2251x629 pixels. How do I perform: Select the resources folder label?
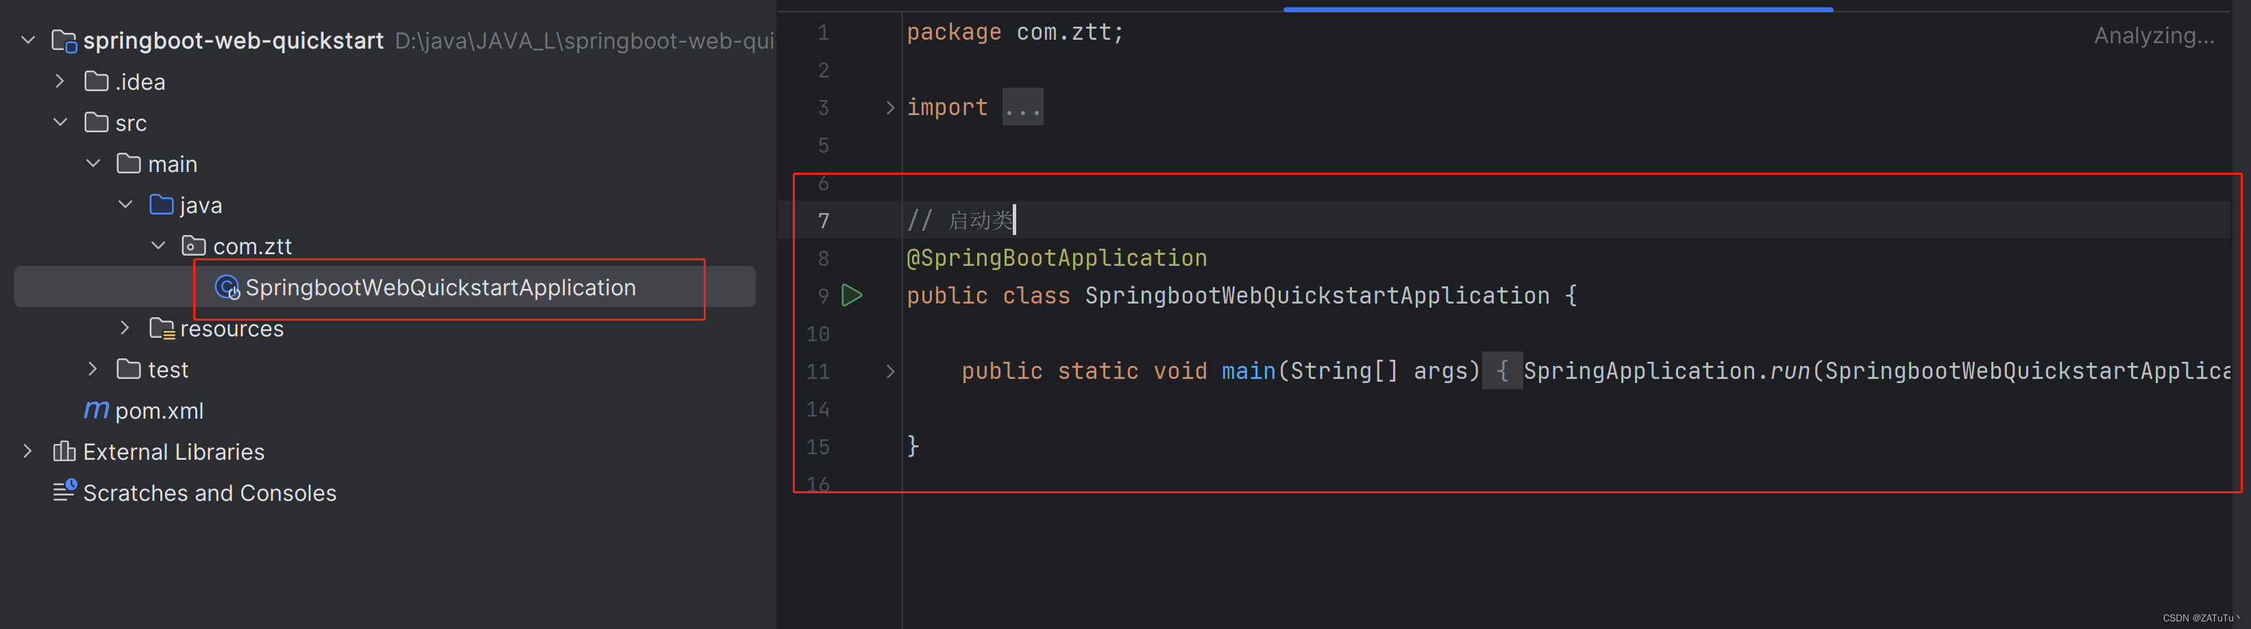(232, 328)
